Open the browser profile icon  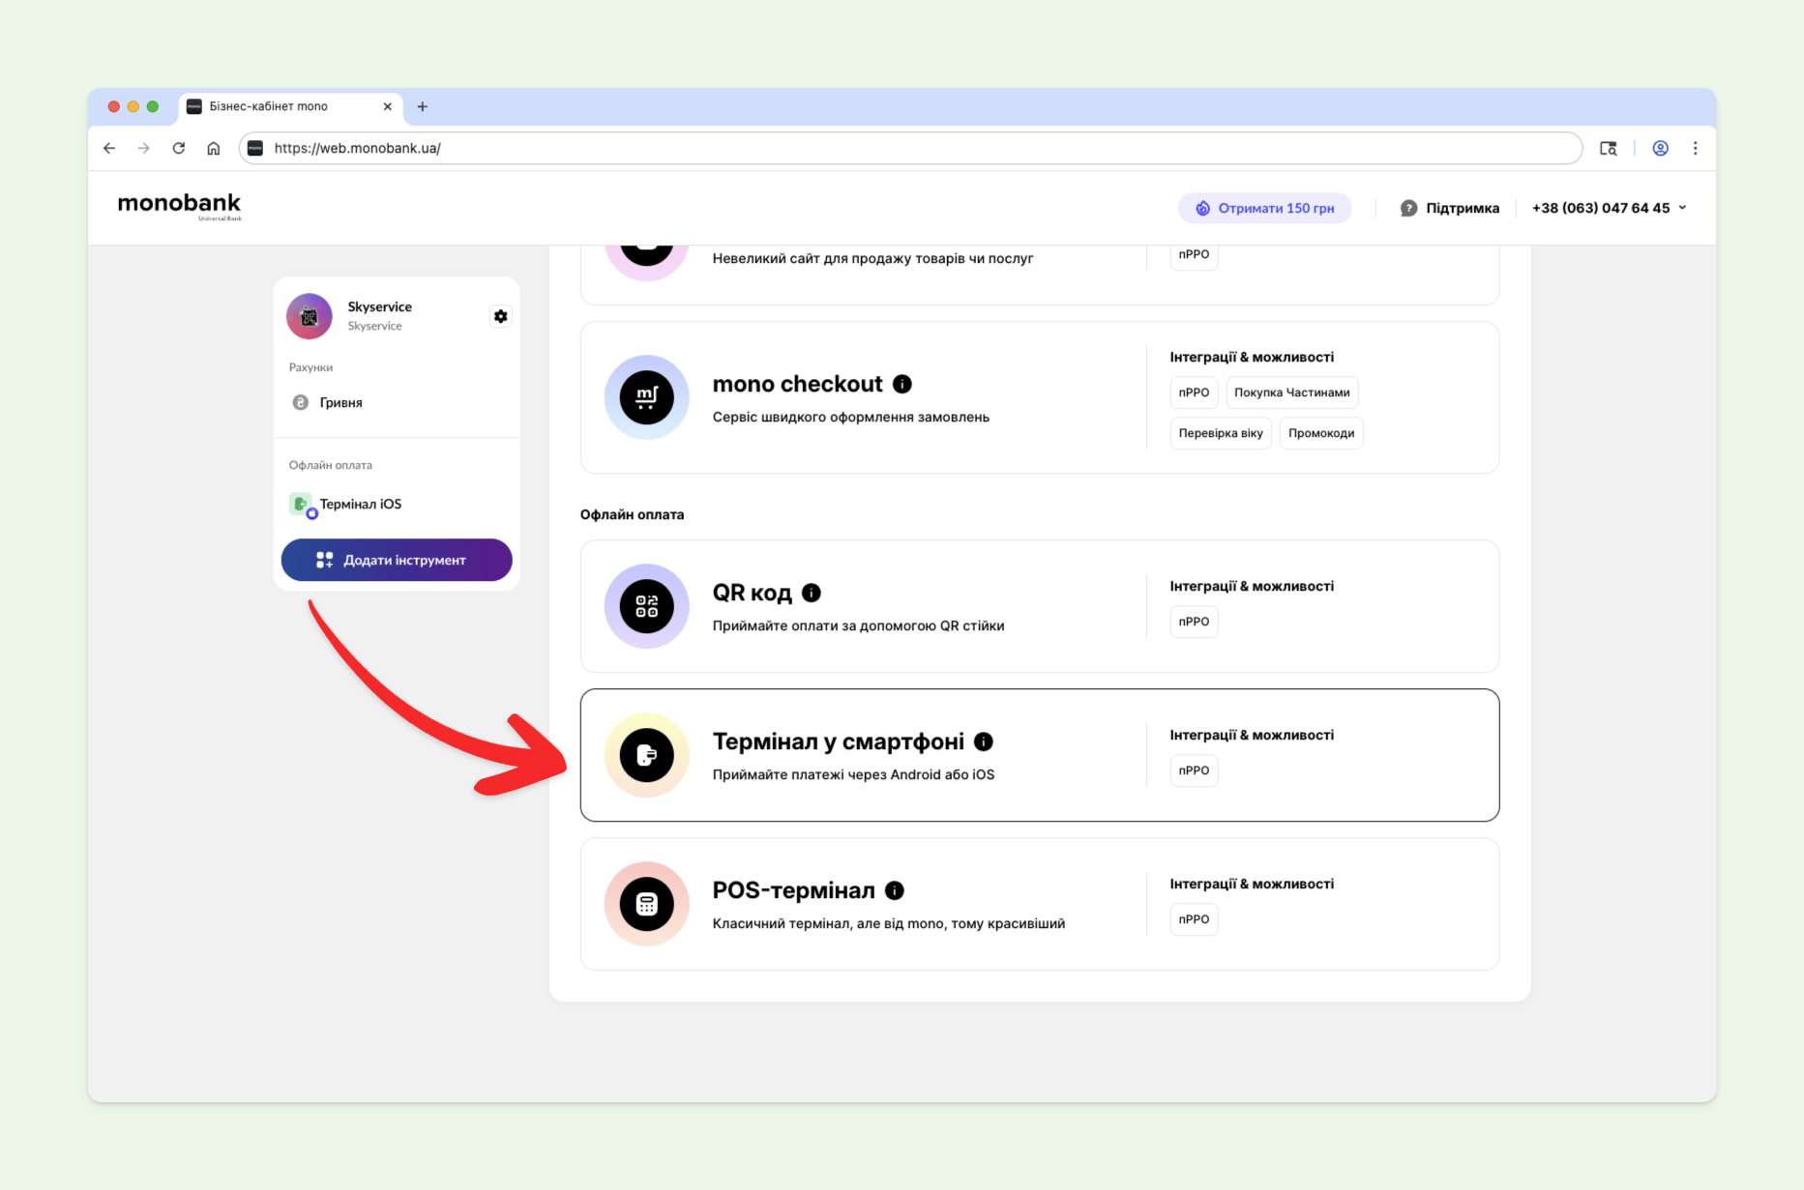(x=1660, y=148)
